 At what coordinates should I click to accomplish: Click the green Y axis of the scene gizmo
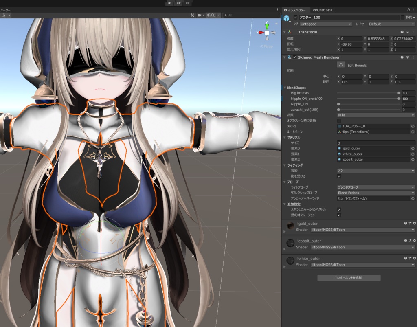coord(267,26)
